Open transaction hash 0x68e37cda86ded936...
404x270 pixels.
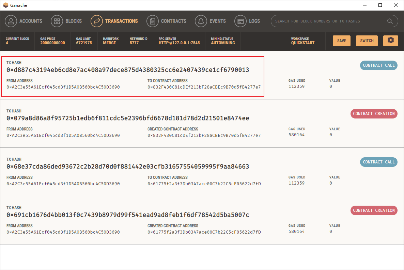128,167
